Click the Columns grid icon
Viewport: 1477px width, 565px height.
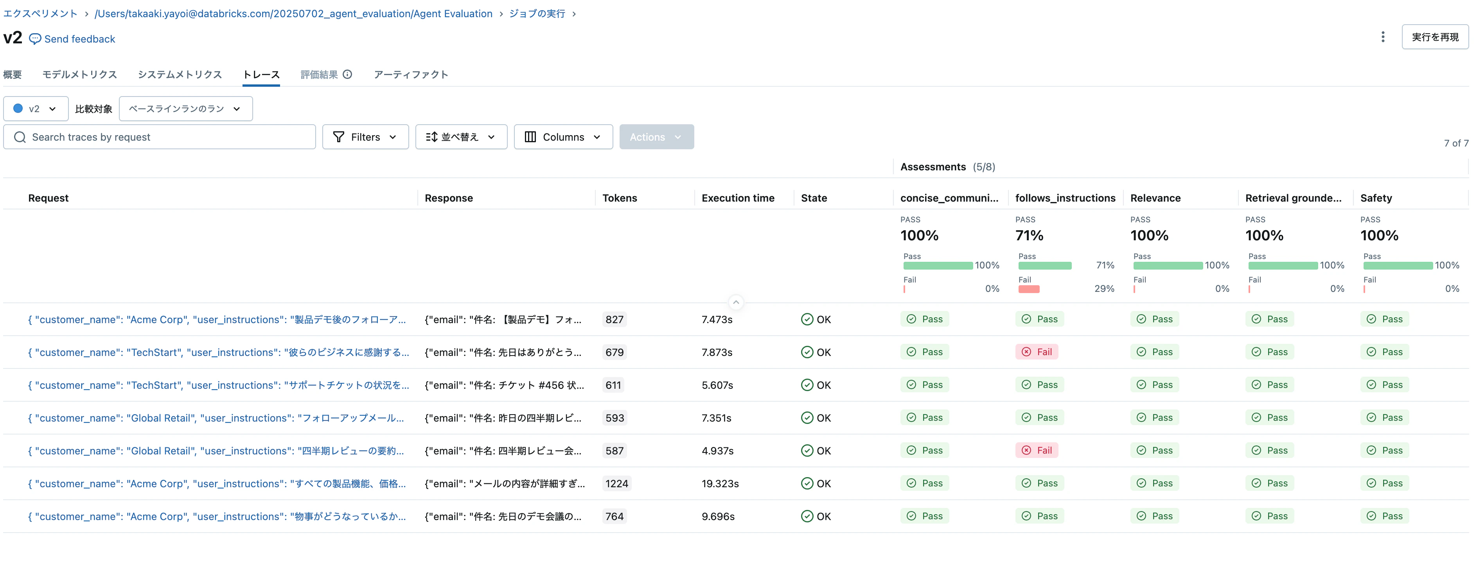click(x=530, y=137)
